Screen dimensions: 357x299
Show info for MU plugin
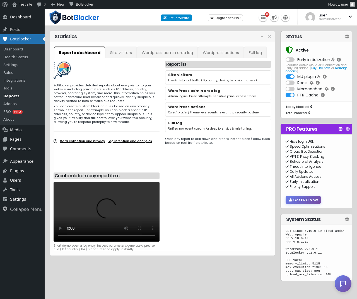[325, 77]
